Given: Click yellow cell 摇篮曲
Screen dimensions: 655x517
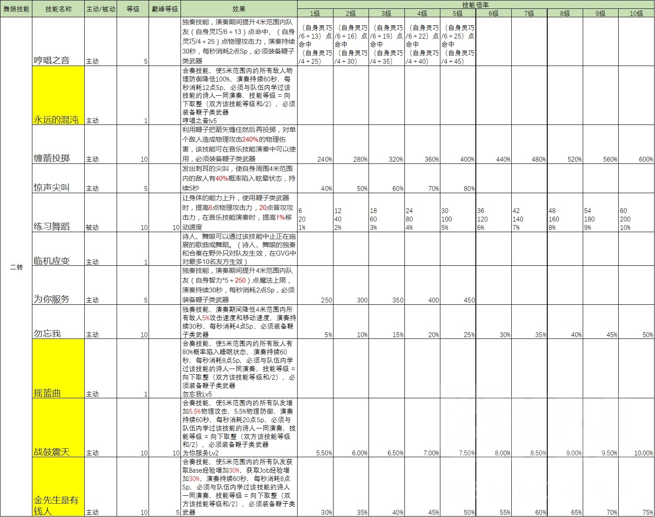Looking at the screenshot, I should coord(58,369).
